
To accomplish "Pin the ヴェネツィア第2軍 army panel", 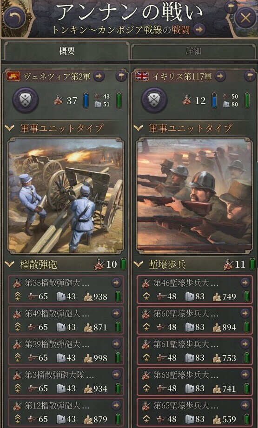I will 121,76.
